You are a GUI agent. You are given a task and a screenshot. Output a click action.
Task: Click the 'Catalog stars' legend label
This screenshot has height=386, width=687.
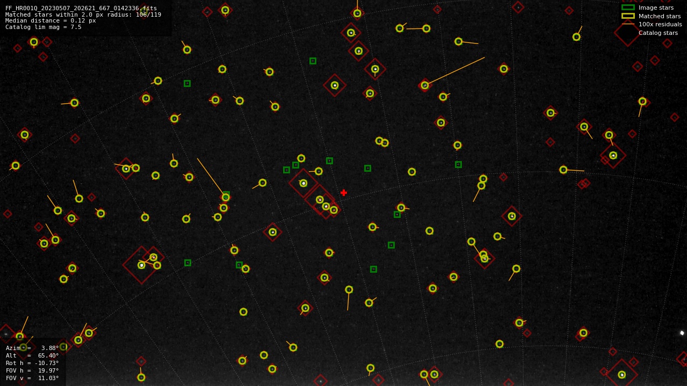658,33
